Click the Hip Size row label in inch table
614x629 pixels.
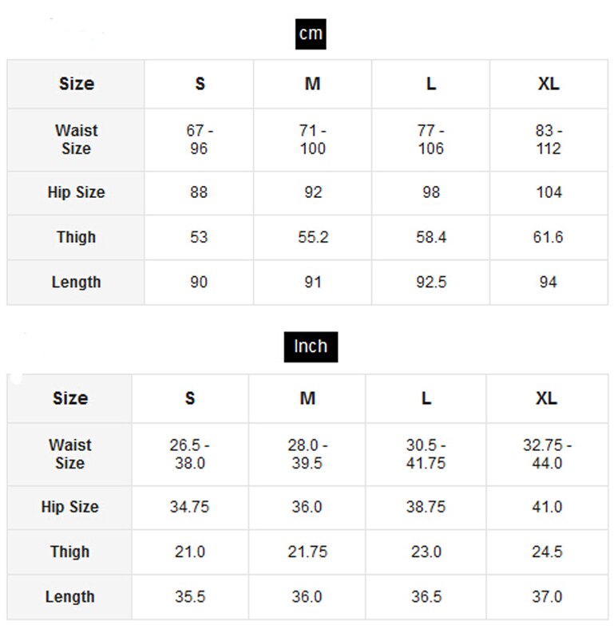pyautogui.click(x=70, y=507)
